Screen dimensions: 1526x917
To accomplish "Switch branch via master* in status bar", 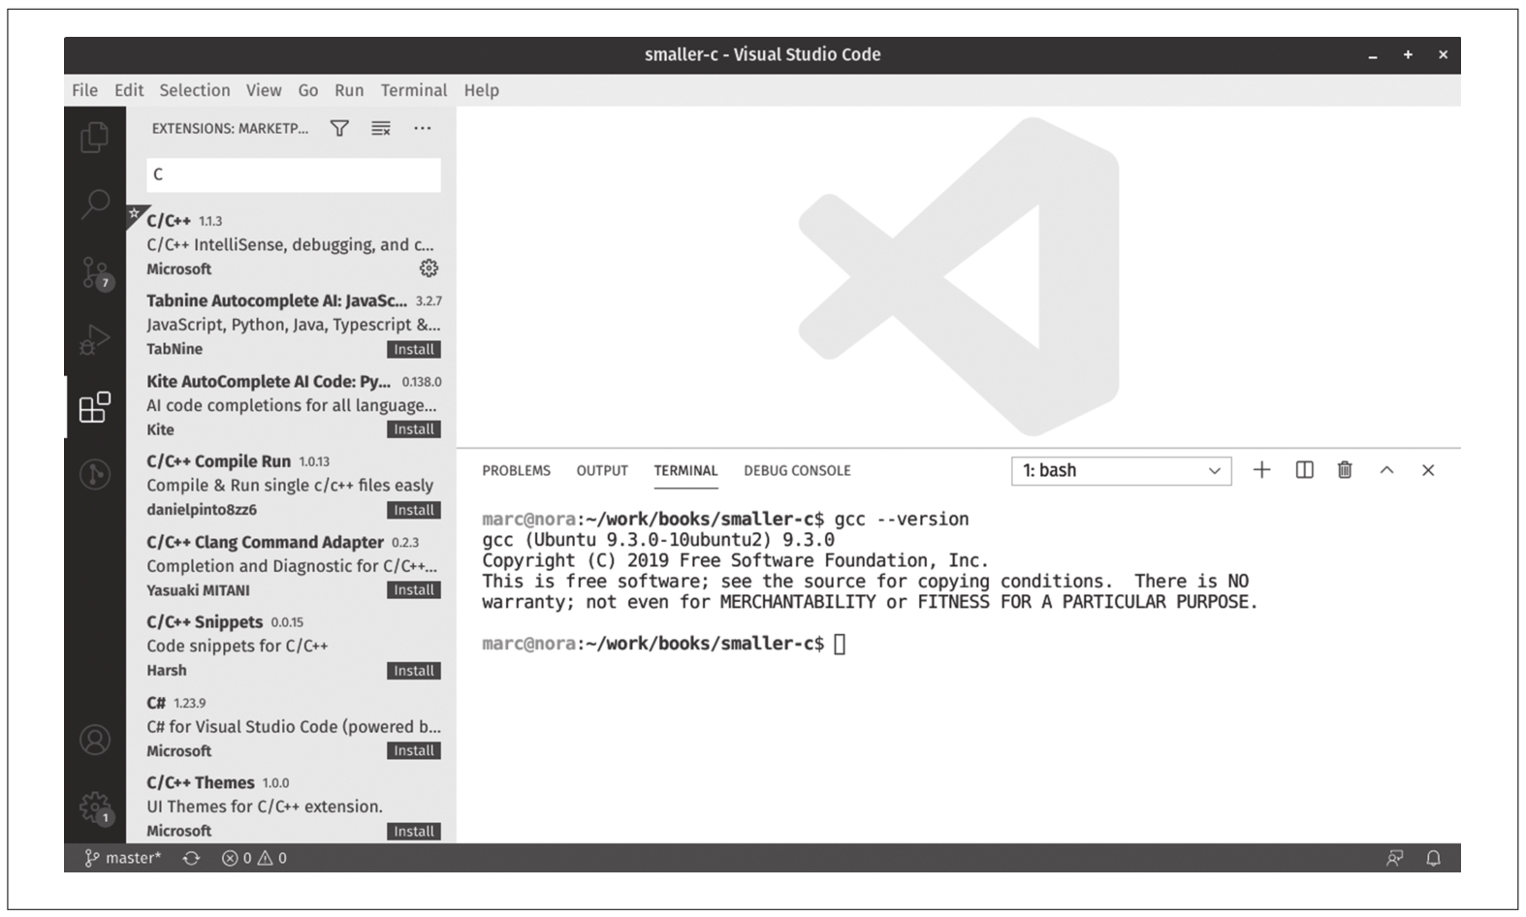I will tap(123, 858).
